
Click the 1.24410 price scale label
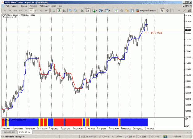click(188, 117)
